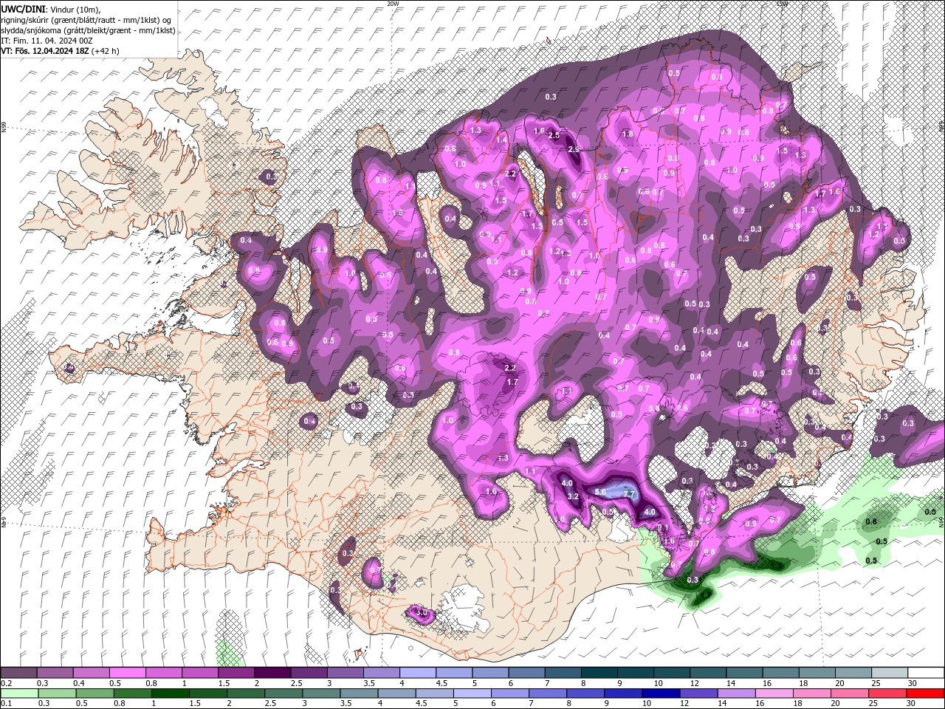Screen dimensions: 945x709
Task: Click the 7.7 peak precipitation value
Action: point(630,493)
